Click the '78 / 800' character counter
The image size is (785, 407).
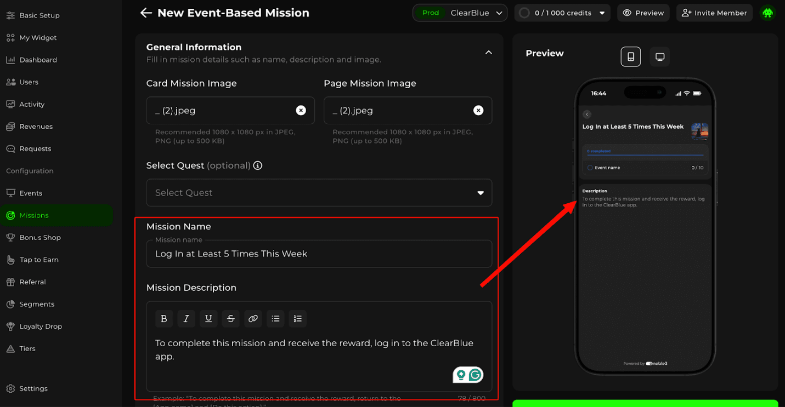471,398
